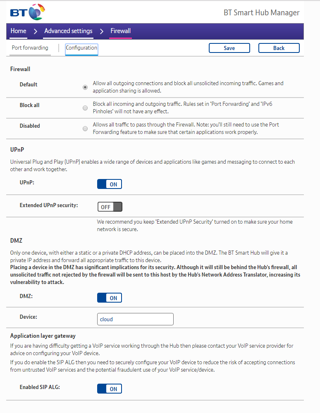Screen dimensions: 320x413
Task: Select the Default firewall radio button
Action: 85,87
